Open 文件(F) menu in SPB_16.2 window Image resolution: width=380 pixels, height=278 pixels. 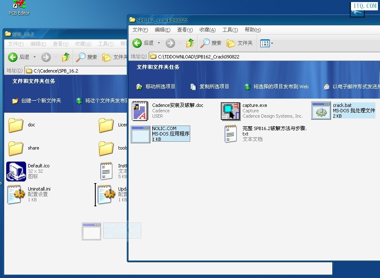tap(16, 44)
